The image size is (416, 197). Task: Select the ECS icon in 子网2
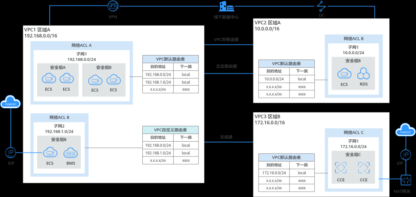50,153
